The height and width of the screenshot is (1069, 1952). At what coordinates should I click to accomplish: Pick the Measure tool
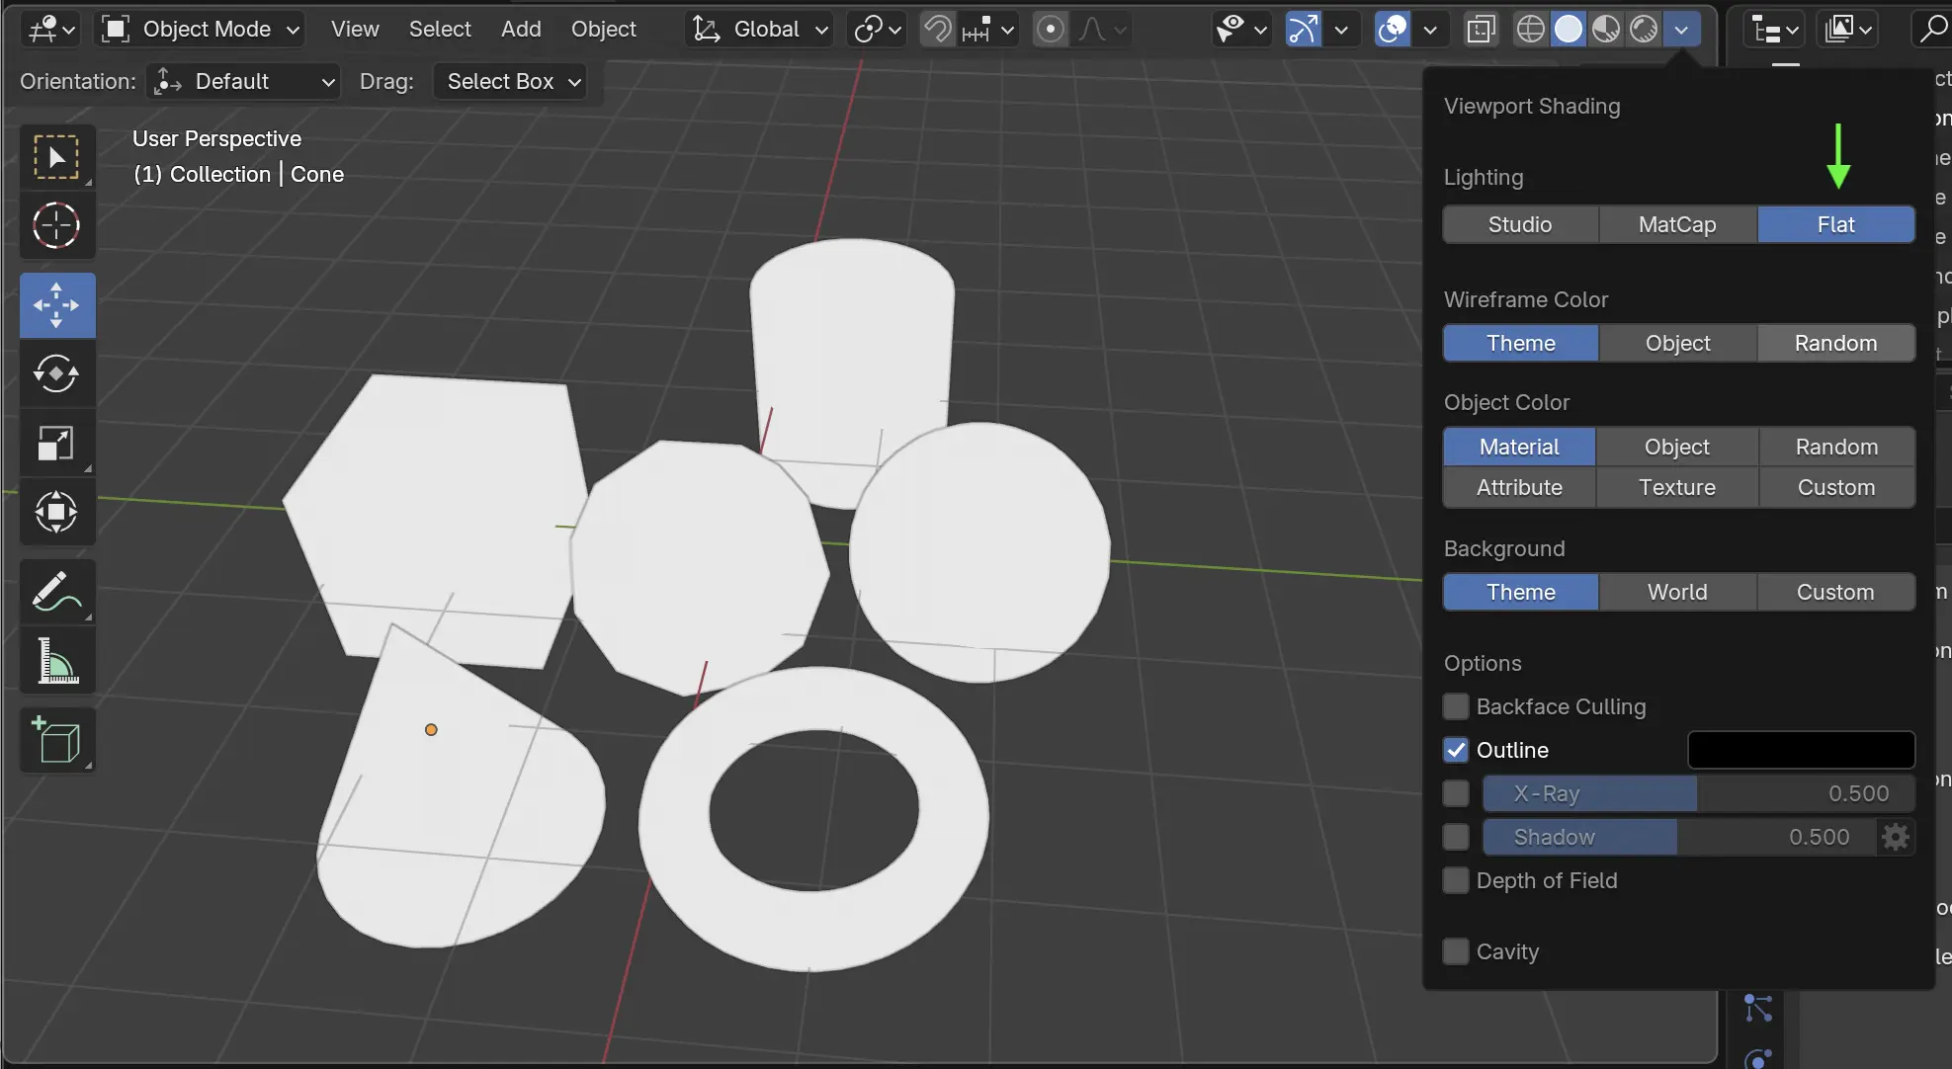coord(56,661)
